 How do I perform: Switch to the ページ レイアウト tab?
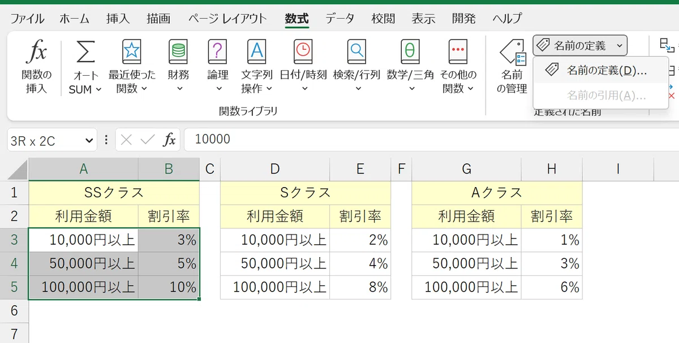(228, 18)
